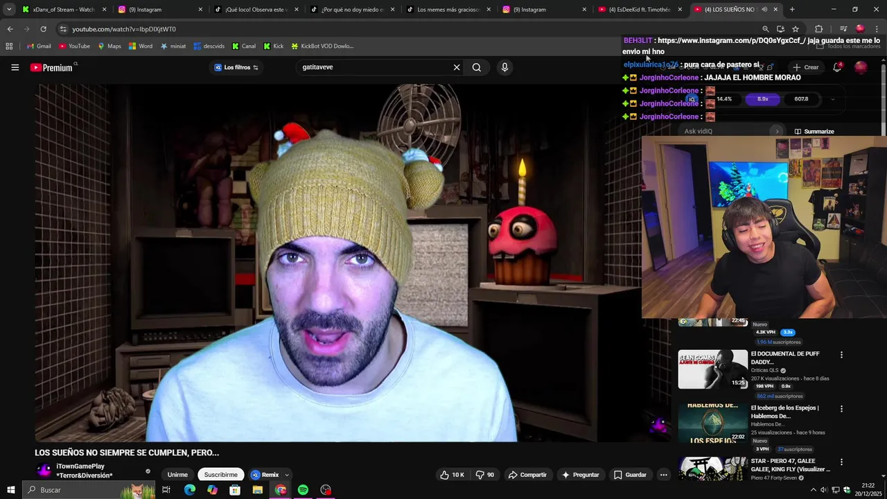Image resolution: width=887 pixels, height=499 pixels.
Task: Click the Unirme button
Action: point(177,475)
